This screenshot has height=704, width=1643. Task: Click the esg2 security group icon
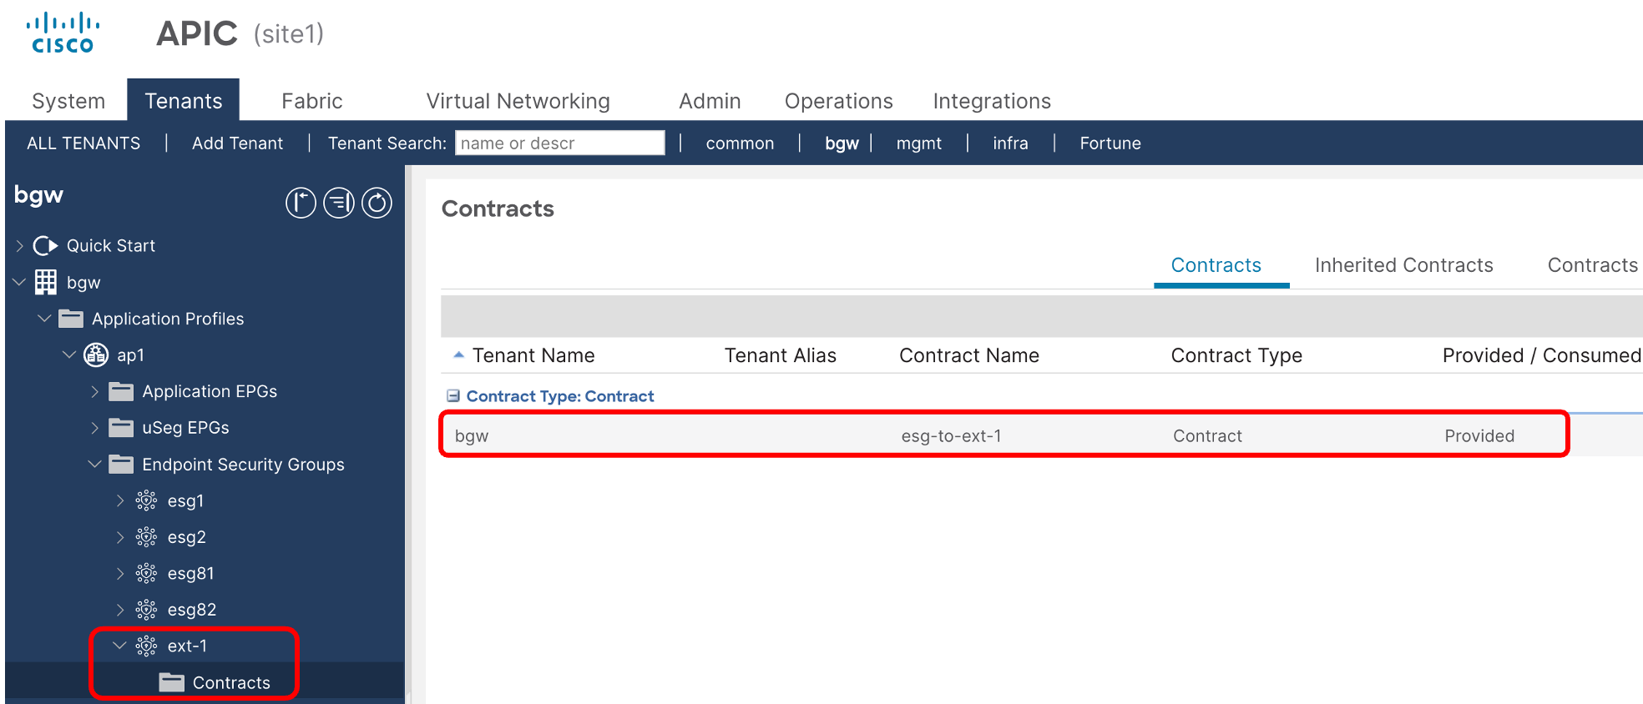(146, 537)
